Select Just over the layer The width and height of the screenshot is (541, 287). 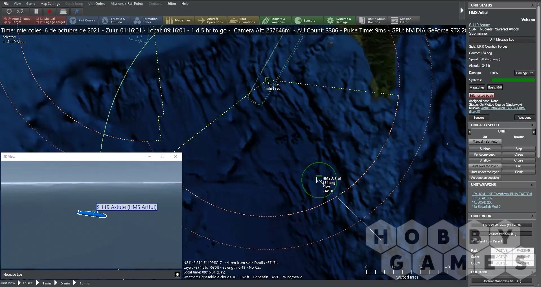(x=485, y=166)
